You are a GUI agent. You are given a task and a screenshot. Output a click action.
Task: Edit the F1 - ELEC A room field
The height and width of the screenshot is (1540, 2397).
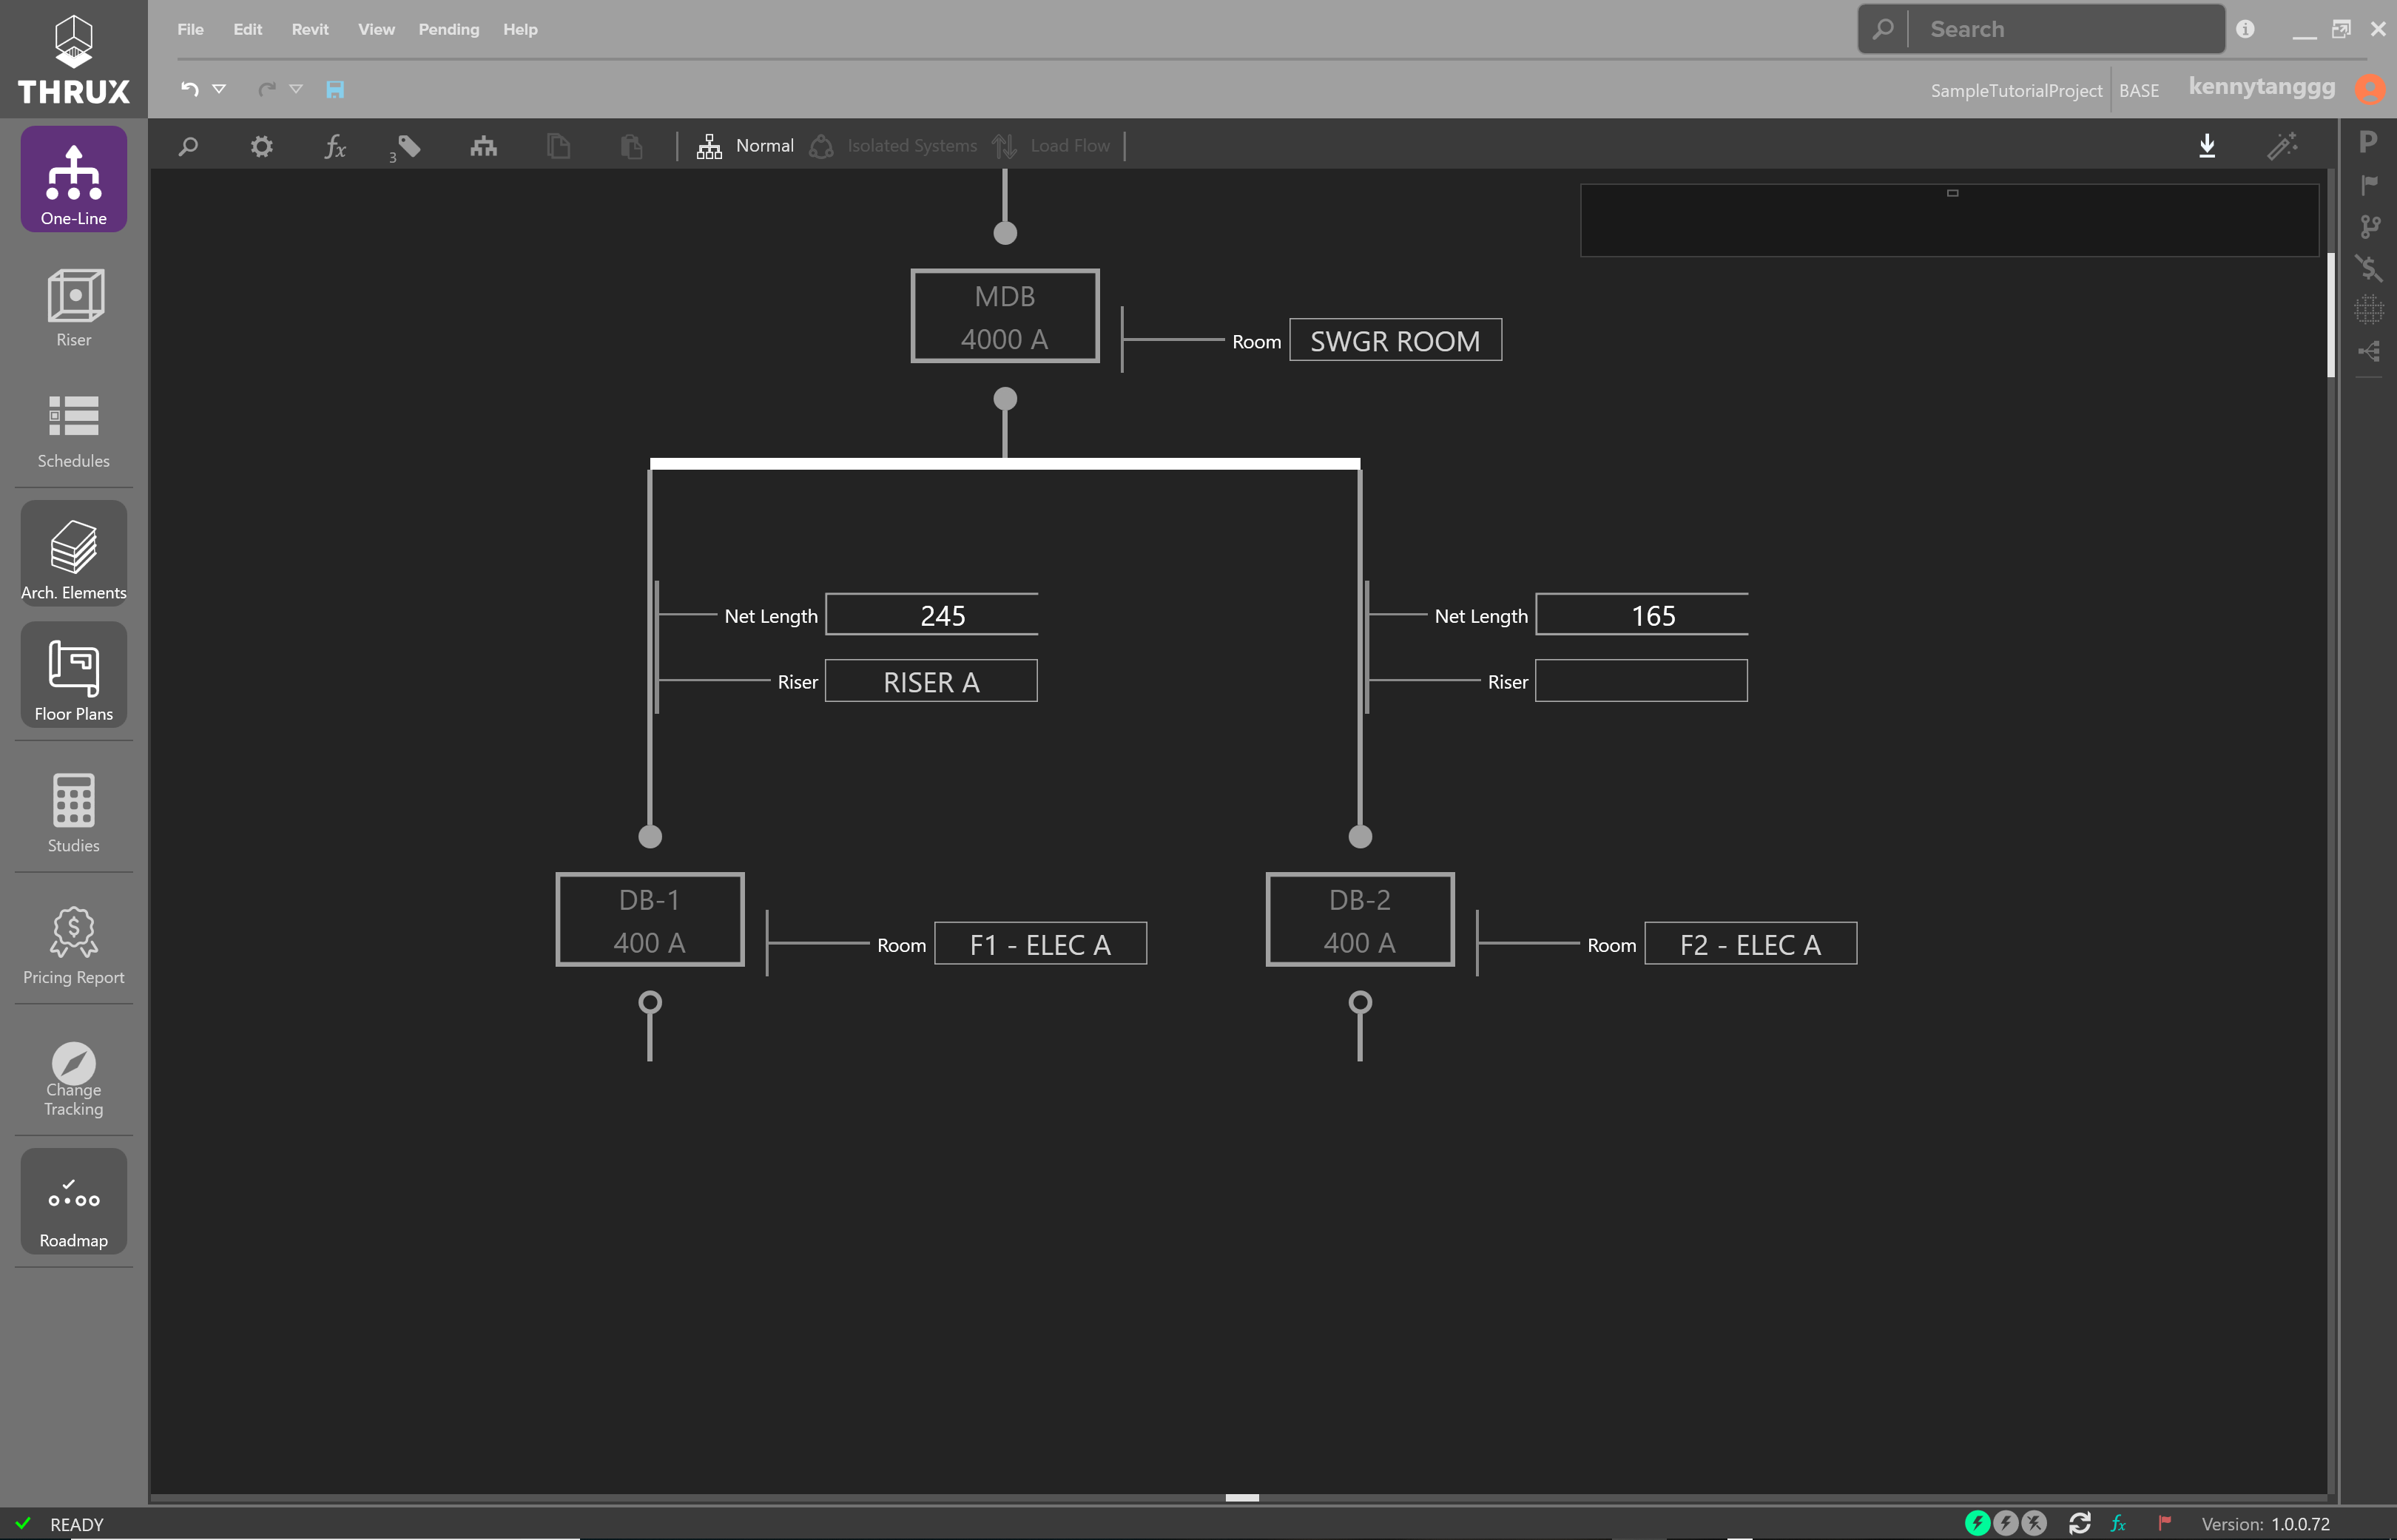pos(1041,944)
